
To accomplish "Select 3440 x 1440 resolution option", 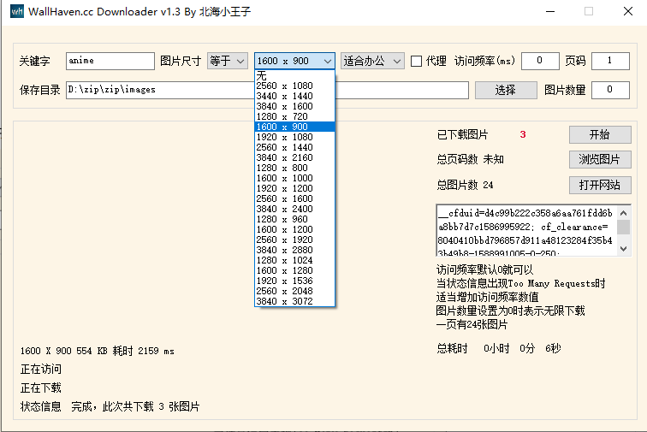I will click(x=294, y=96).
